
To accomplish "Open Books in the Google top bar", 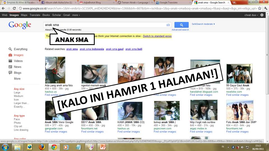I will click(46, 15).
